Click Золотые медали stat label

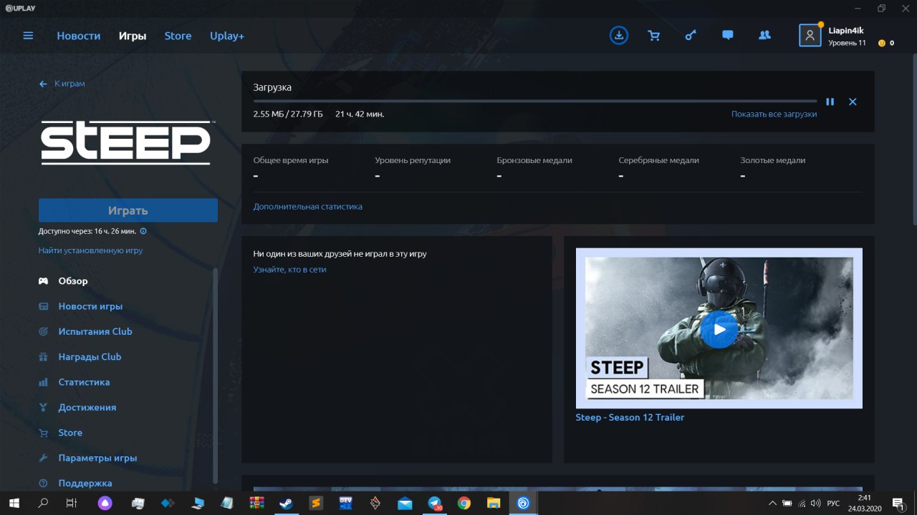point(772,160)
